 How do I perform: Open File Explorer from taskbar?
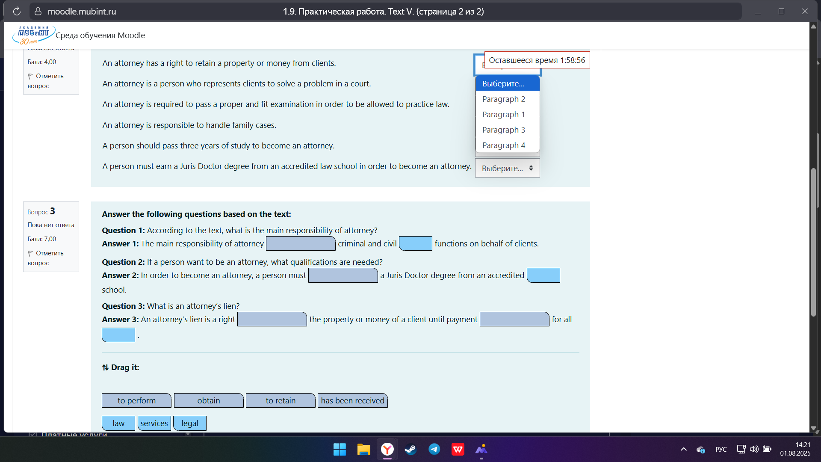tap(363, 449)
